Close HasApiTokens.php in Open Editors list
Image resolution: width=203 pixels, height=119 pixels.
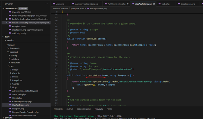7,23
